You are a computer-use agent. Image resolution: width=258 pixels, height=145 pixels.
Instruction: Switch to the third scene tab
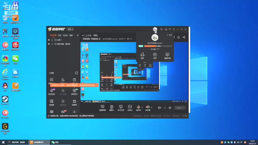[65, 35]
